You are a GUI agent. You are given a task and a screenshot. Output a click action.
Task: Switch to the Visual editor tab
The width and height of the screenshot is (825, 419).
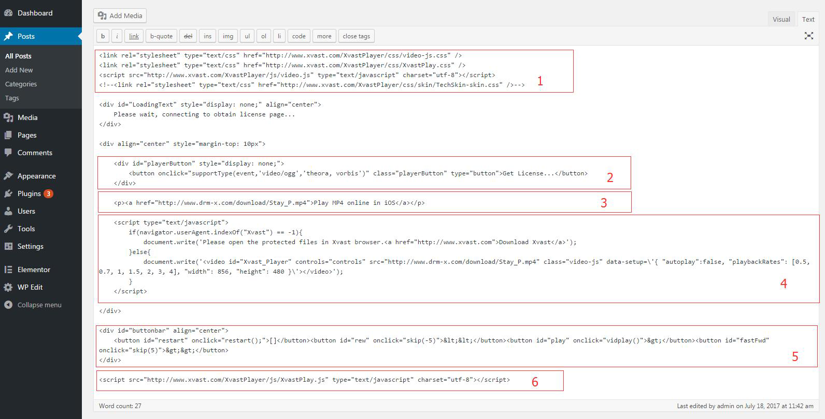tap(781, 19)
